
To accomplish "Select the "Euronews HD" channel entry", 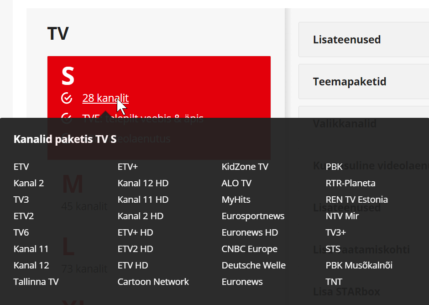I will click(250, 232).
